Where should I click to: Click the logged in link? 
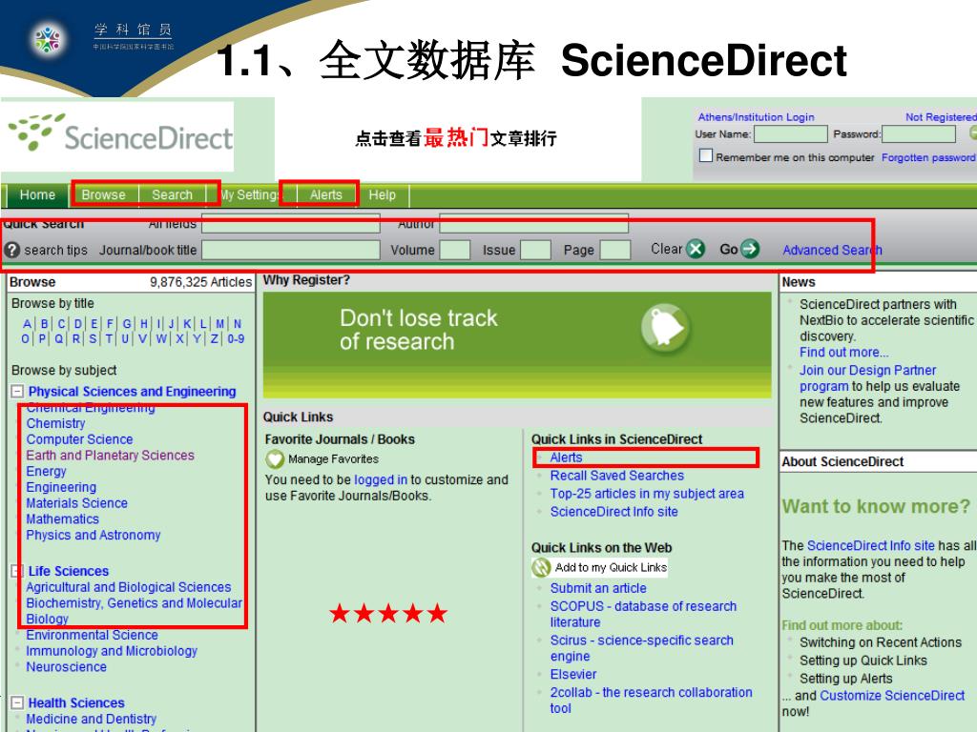(380, 480)
